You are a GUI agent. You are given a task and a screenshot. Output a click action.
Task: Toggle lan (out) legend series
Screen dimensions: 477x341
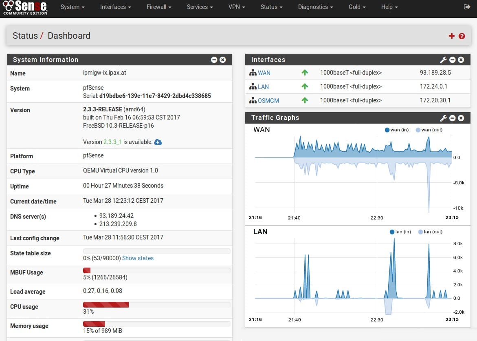coord(430,232)
